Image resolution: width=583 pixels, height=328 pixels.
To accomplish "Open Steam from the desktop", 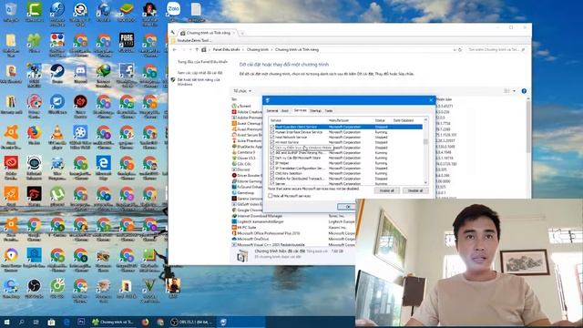I will pyautogui.click(x=56, y=72).
